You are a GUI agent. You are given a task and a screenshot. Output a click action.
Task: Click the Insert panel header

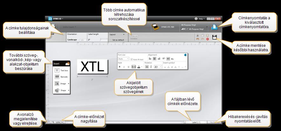point(61,64)
